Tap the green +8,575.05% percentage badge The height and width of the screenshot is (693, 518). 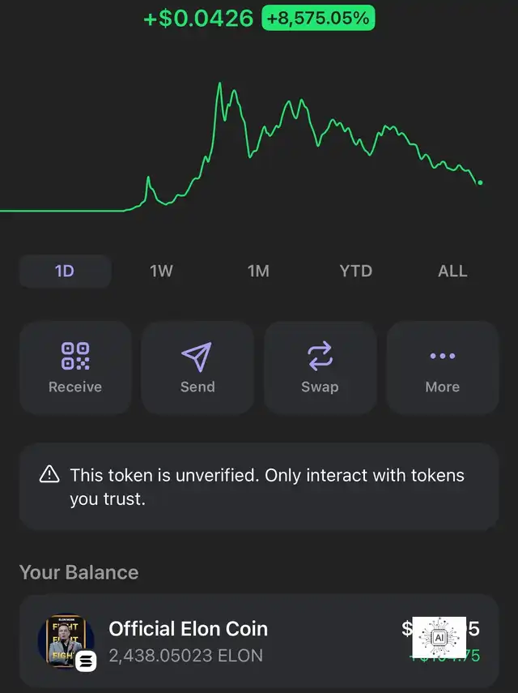click(x=318, y=19)
